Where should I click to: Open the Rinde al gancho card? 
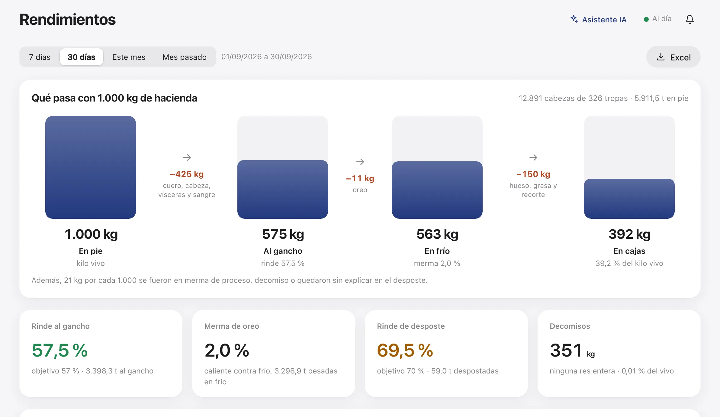(101, 354)
